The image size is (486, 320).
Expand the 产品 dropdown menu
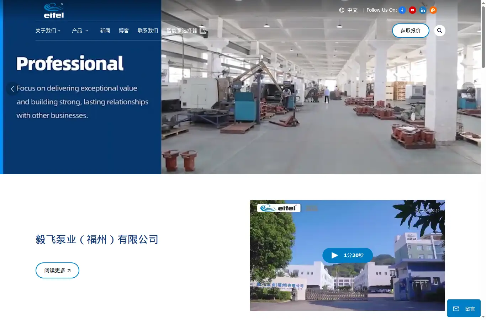coord(80,31)
